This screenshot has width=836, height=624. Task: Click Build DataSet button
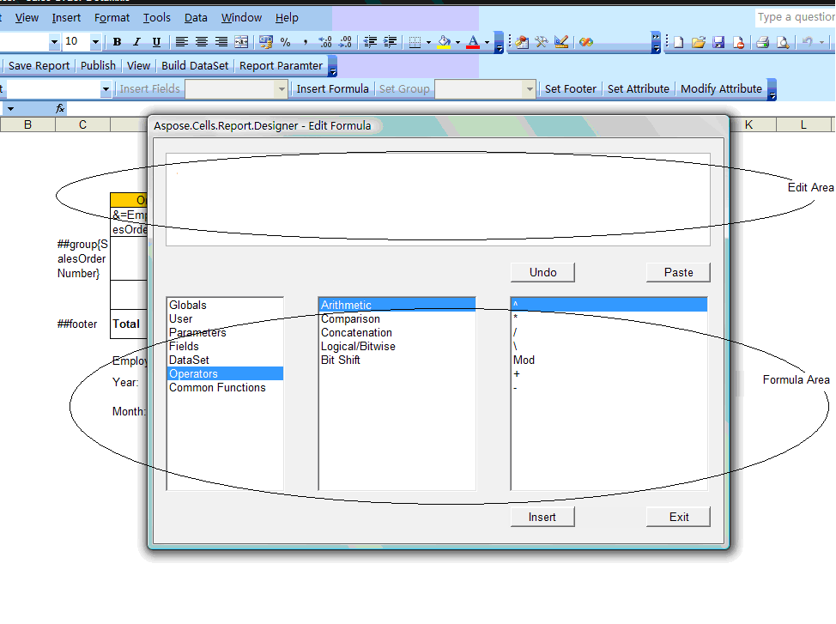[x=195, y=65]
